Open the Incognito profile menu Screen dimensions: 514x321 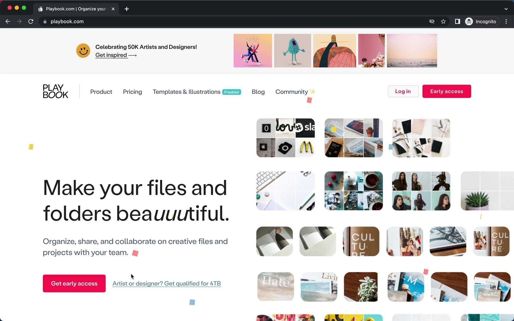pyautogui.click(x=481, y=21)
